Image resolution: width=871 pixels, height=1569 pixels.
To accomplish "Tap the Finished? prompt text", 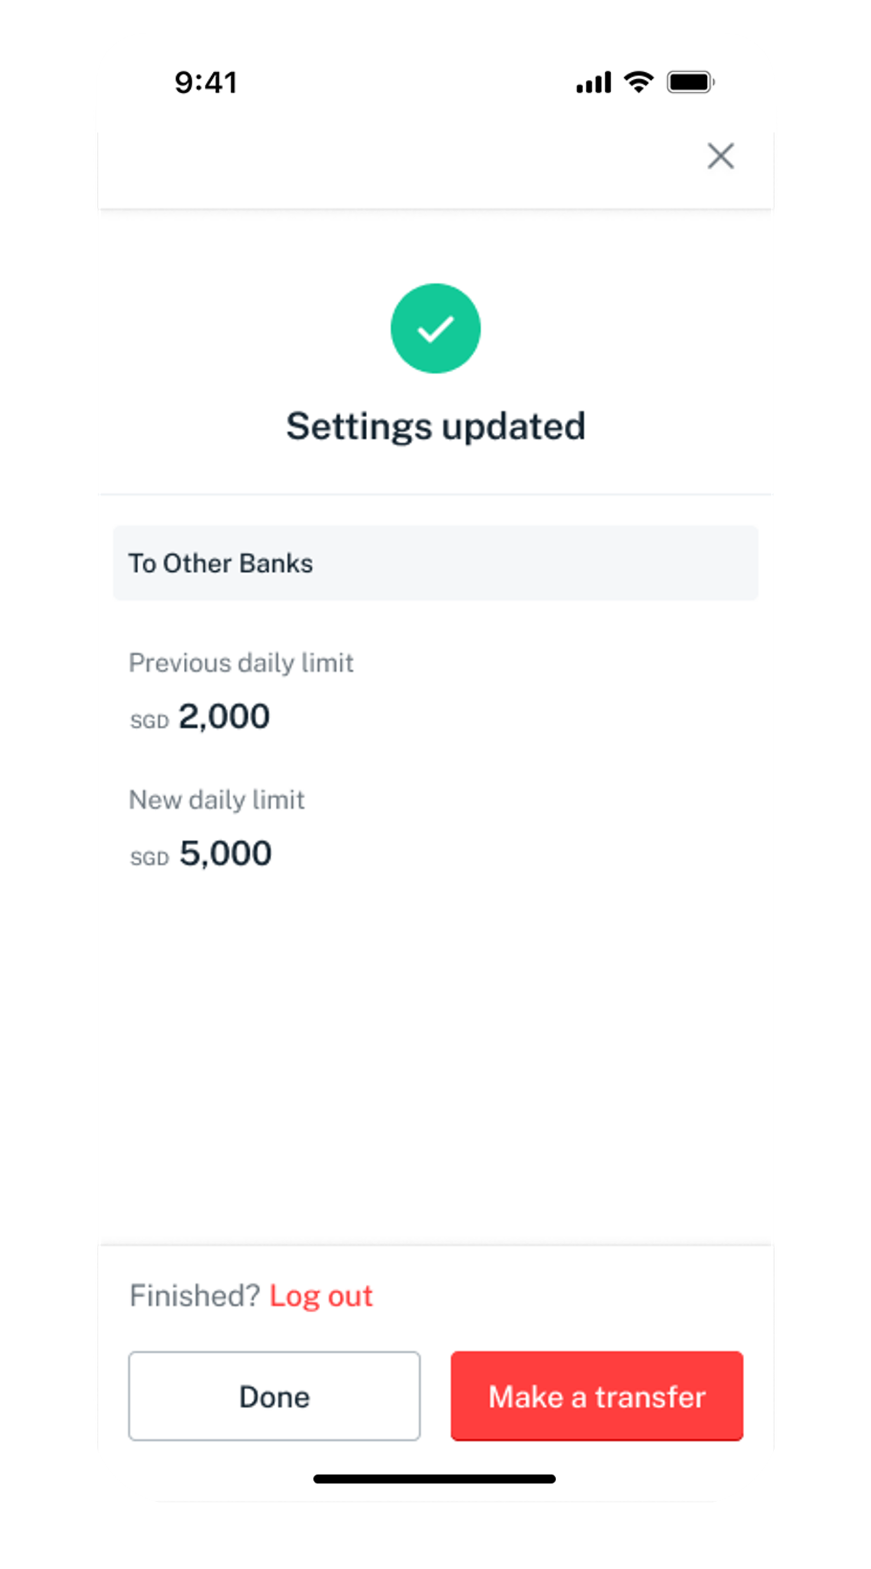I will (195, 1295).
